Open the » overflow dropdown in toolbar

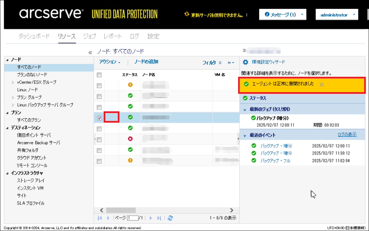(231, 63)
